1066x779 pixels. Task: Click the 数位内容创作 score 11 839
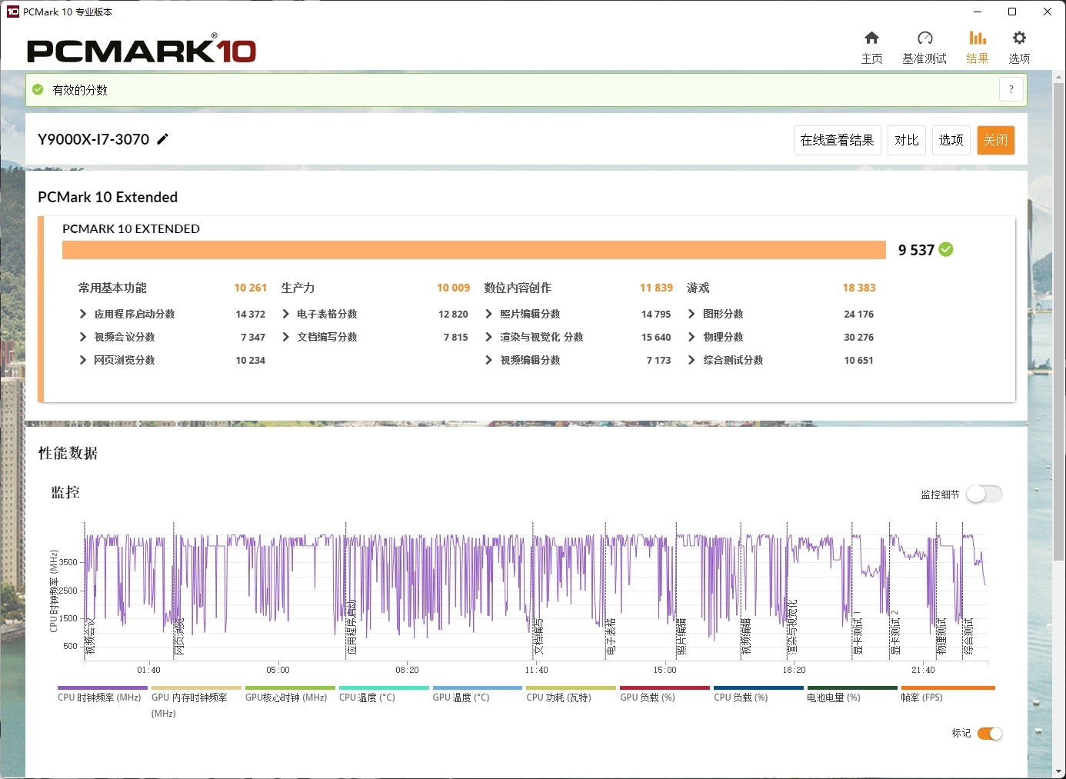(656, 288)
